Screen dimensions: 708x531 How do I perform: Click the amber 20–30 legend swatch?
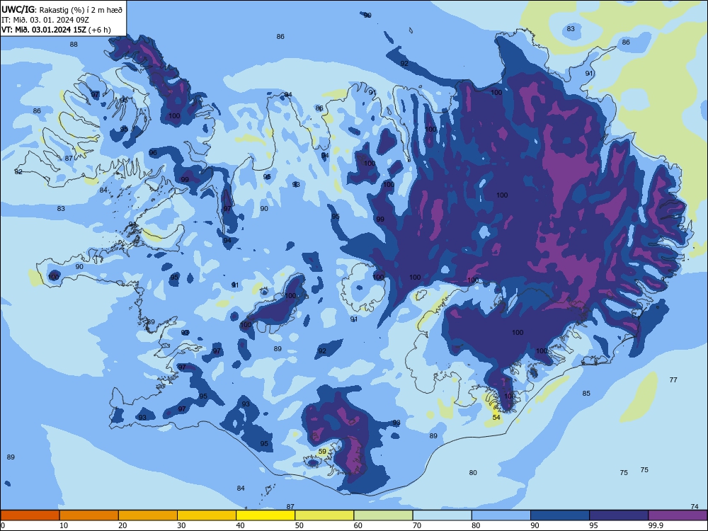tap(148, 515)
